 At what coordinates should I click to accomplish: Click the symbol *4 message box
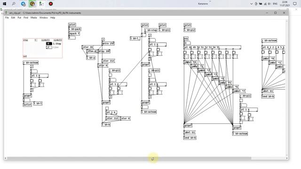tap(218, 79)
